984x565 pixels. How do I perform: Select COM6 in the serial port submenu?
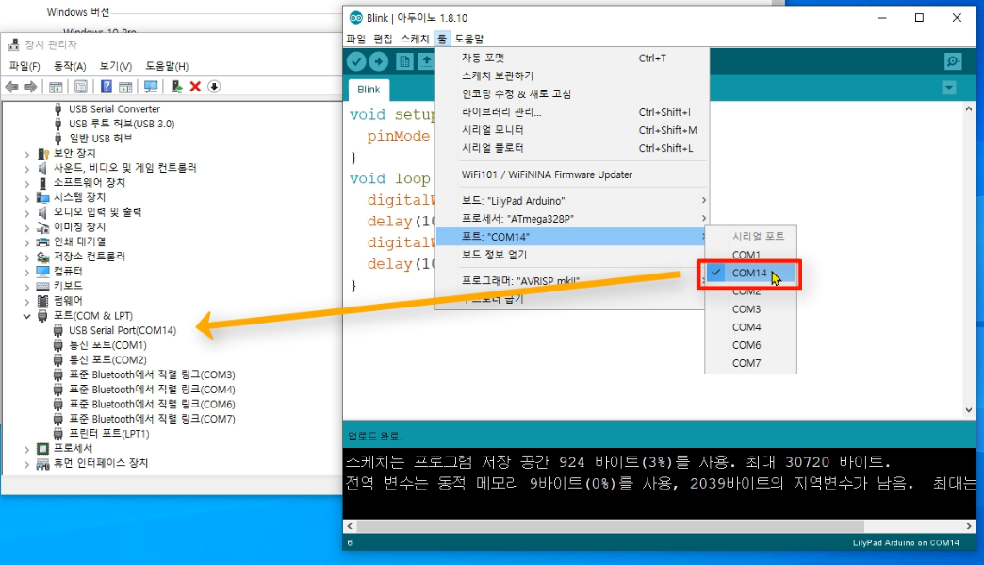pyautogui.click(x=750, y=345)
